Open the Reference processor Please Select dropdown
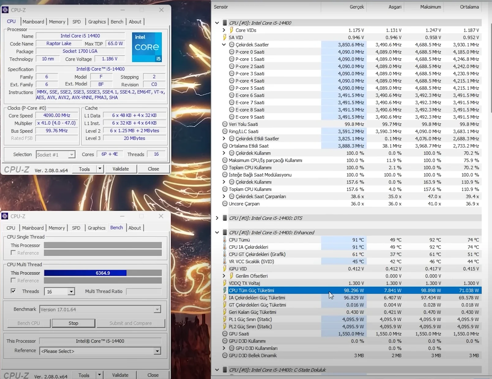Screen dimensions: 492x379 [157, 351]
